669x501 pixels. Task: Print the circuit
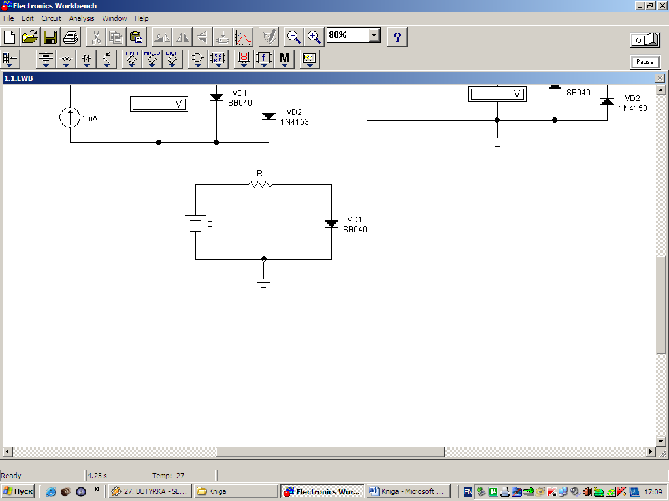[x=71, y=37]
